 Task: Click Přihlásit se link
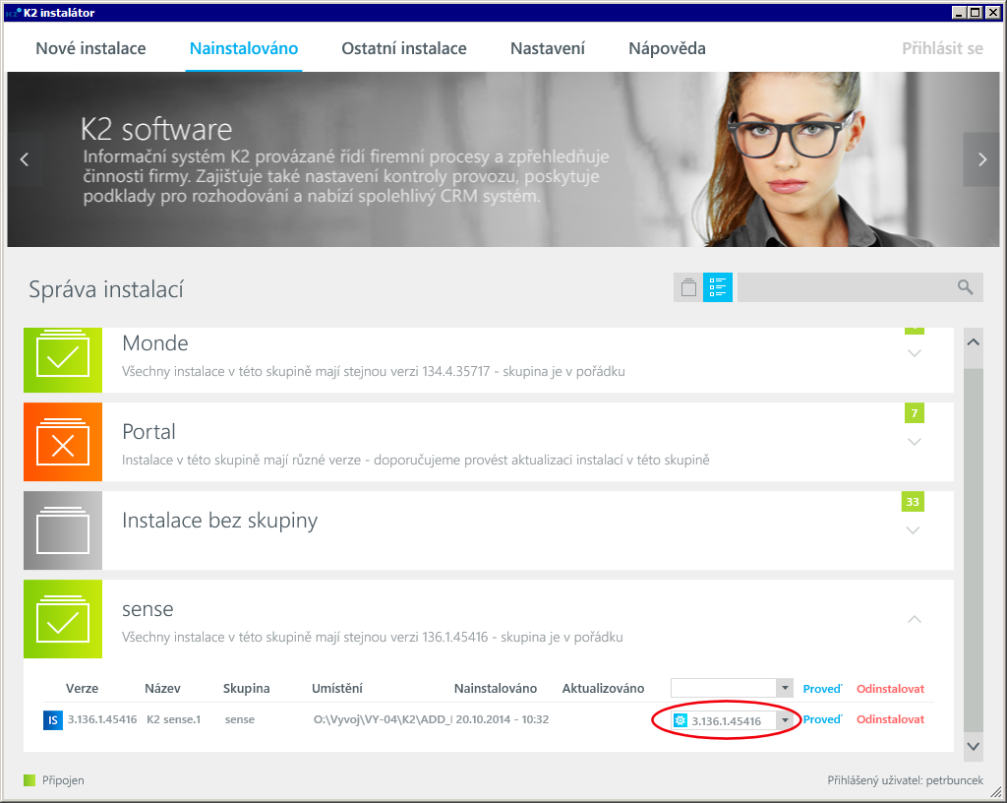[942, 49]
